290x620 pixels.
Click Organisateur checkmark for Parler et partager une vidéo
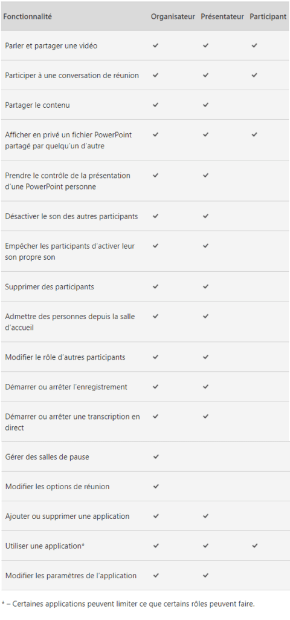point(155,45)
